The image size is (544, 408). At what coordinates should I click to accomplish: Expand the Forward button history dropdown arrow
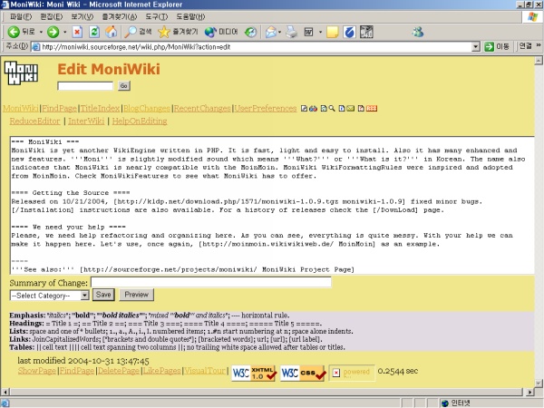[x=65, y=32]
